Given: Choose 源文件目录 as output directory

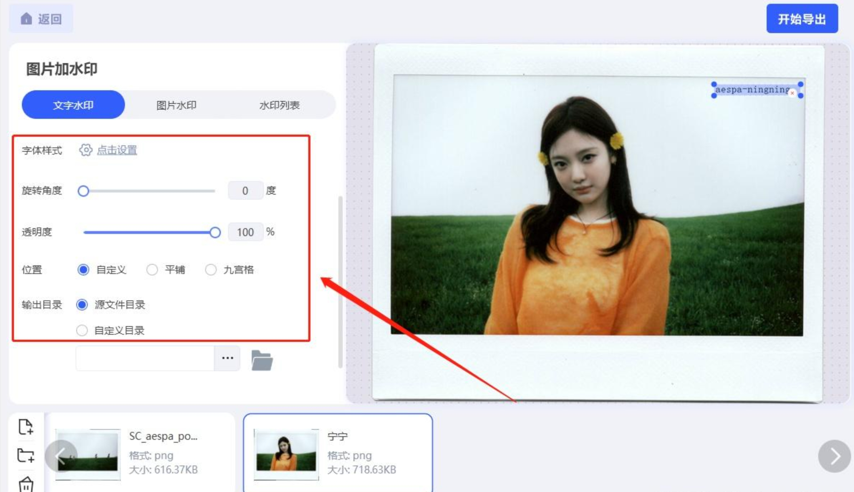Looking at the screenshot, I should 82,305.
